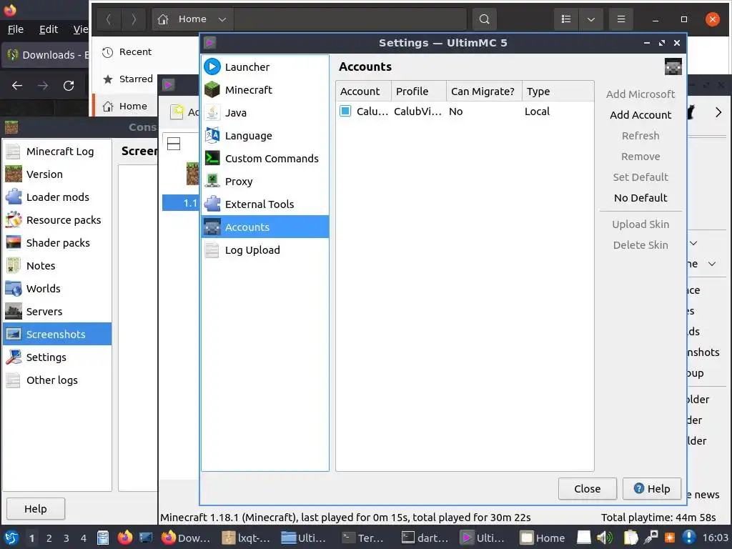Screen dimensions: 732x549
Task: Select the Screenshots page in Console window
Action: (x=57, y=335)
